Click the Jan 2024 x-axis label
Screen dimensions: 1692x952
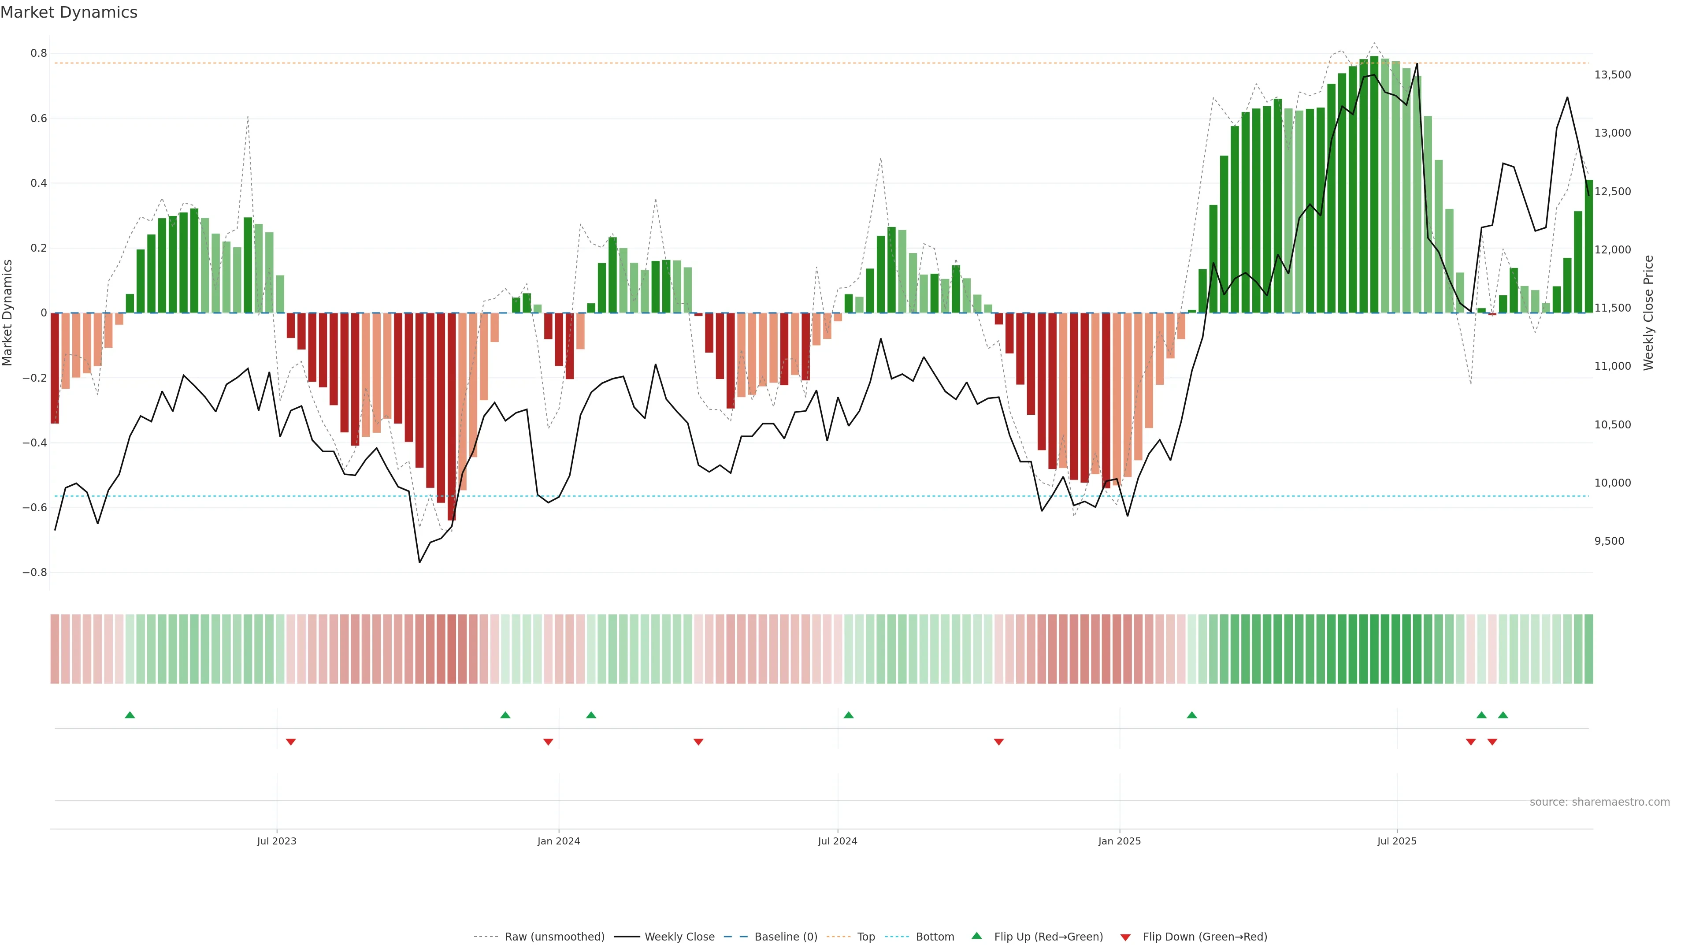click(558, 841)
